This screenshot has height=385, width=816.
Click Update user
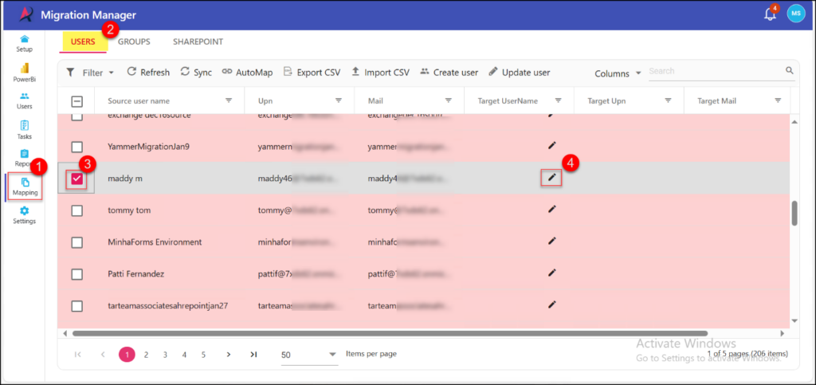(x=519, y=73)
